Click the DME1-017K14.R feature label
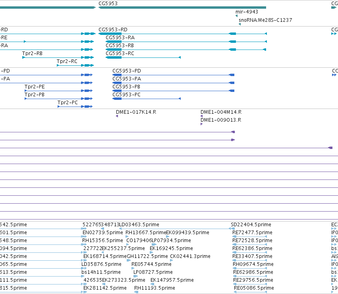338x294 pixels. 136,112
